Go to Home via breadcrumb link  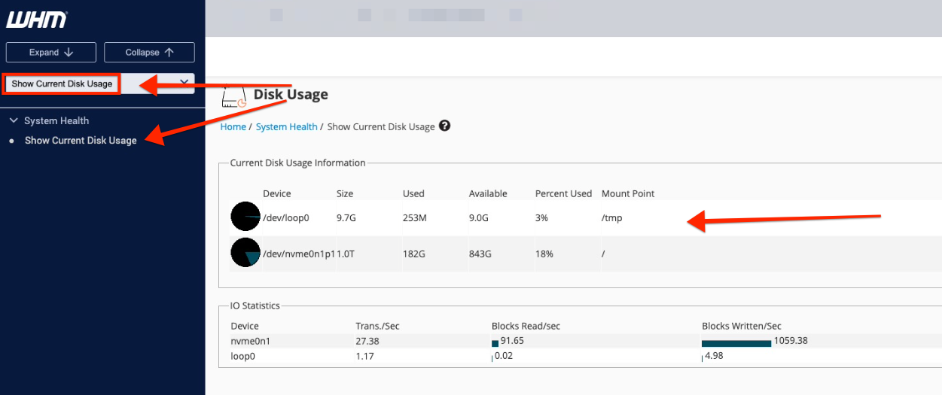(x=233, y=127)
